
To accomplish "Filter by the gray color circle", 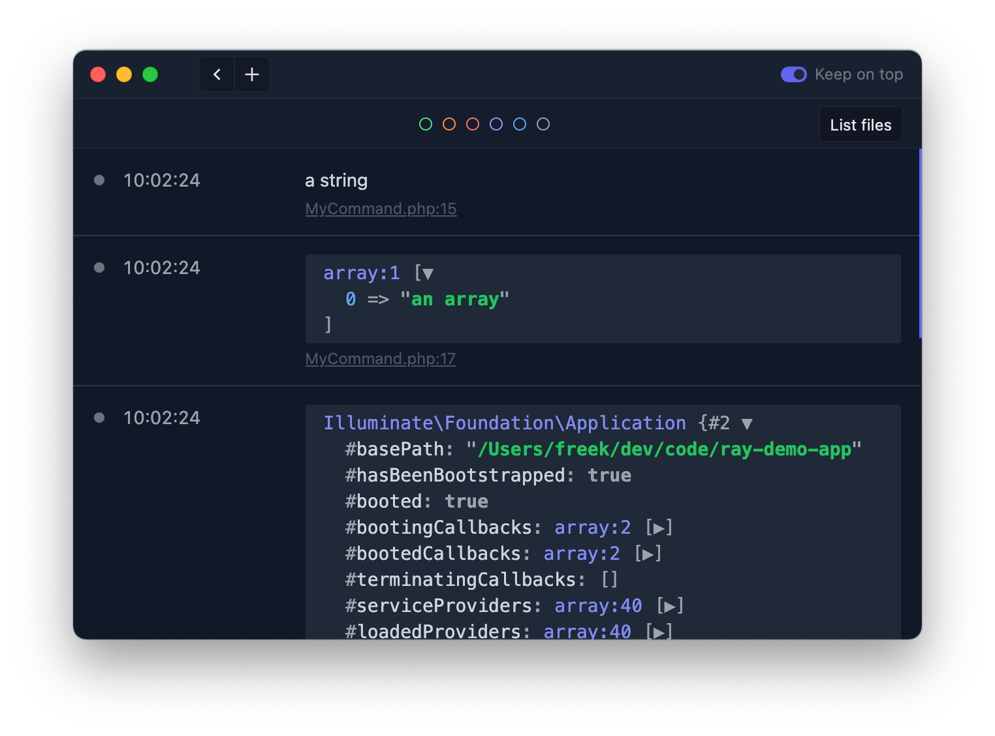I will 543,124.
